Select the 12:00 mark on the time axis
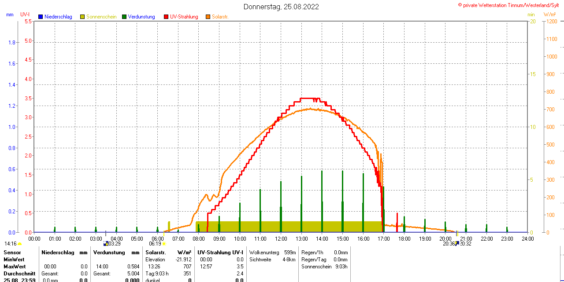 pos(281,238)
